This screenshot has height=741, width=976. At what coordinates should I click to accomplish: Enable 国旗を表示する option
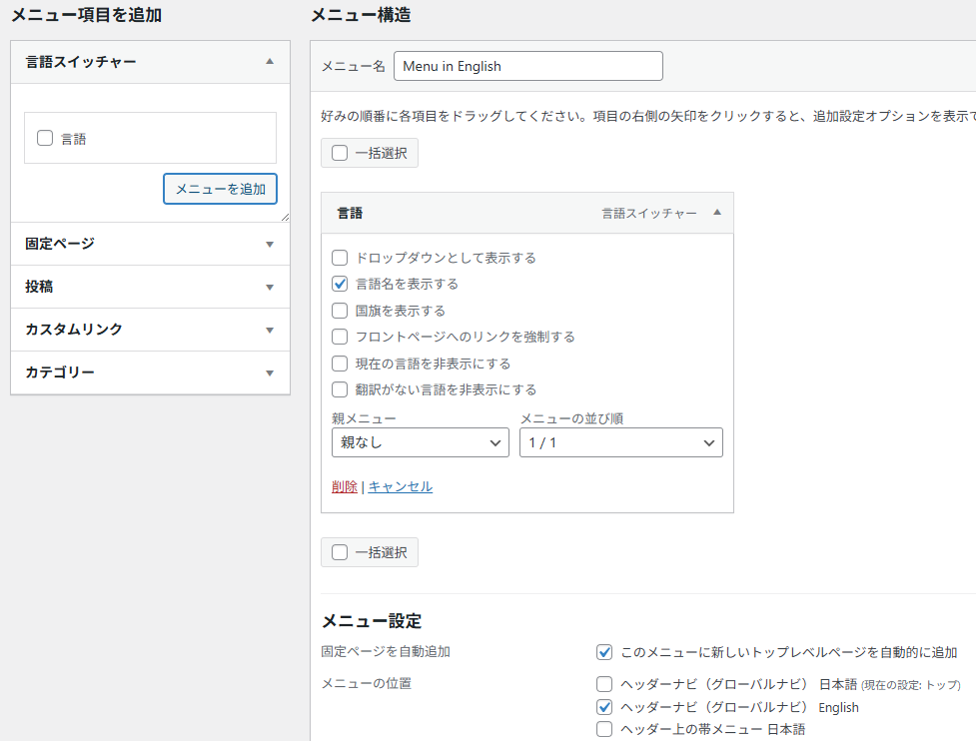[340, 311]
